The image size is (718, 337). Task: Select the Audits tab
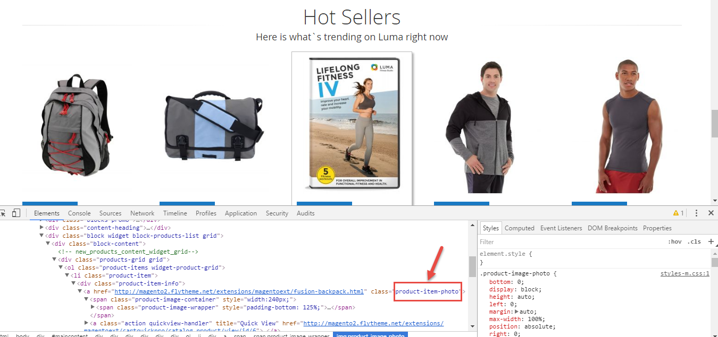point(306,213)
